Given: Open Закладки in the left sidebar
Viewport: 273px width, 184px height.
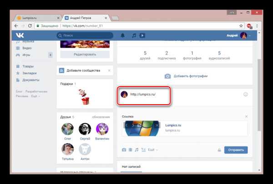Looking at the screenshot, I should point(30,73).
